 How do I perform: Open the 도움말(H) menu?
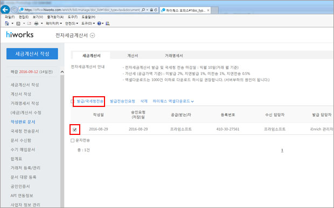click(88, 17)
